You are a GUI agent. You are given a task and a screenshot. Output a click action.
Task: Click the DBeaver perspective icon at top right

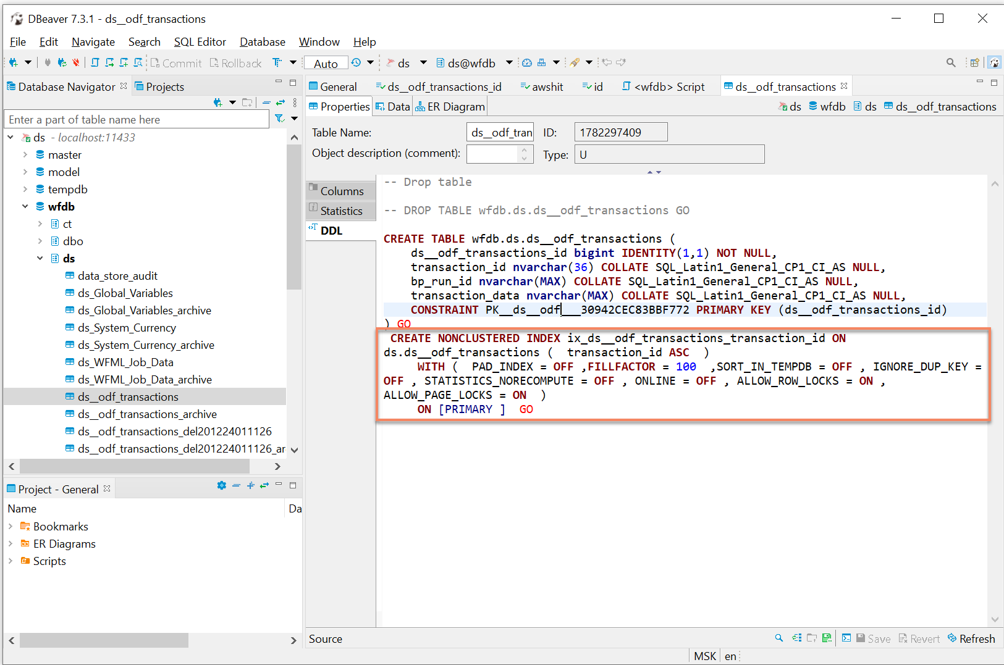click(994, 62)
